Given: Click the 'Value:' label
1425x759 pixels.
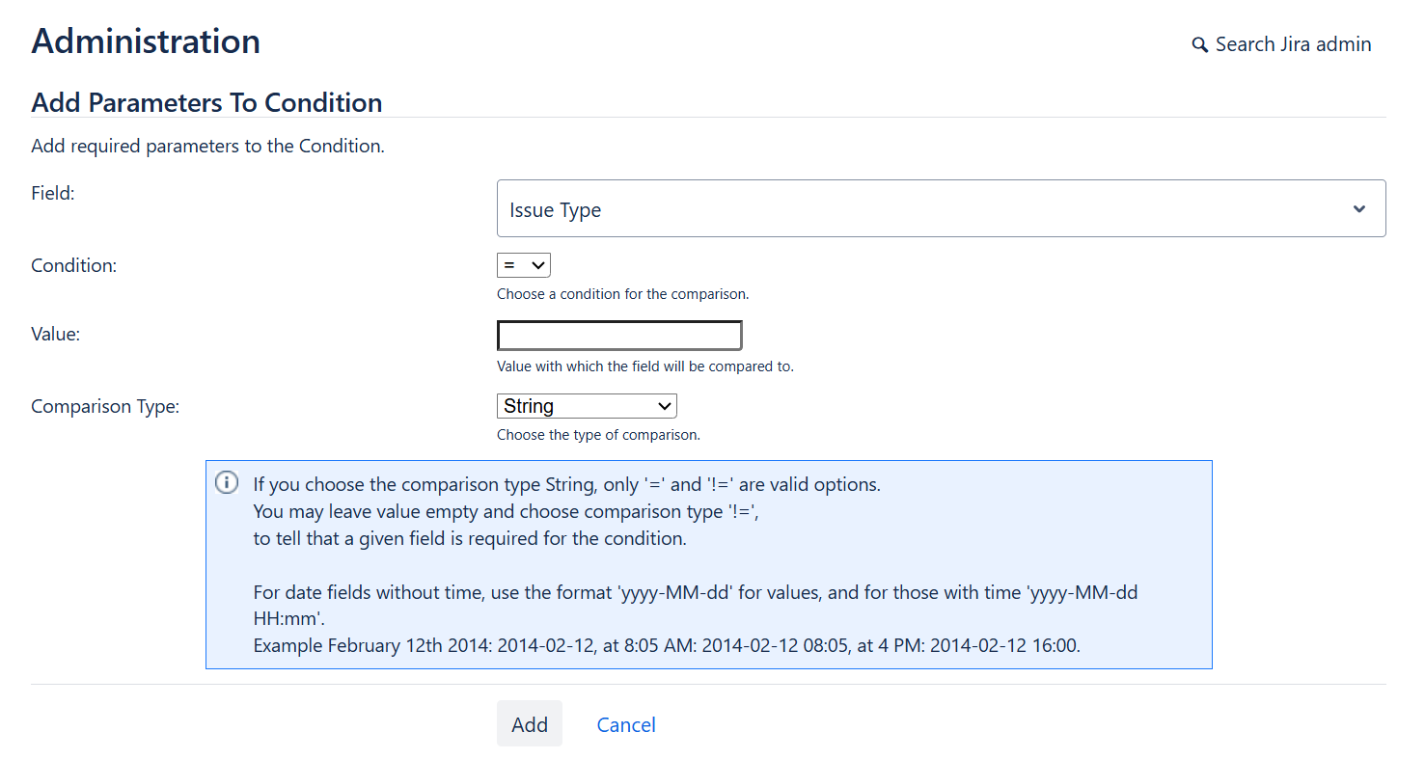Looking at the screenshot, I should pos(56,334).
